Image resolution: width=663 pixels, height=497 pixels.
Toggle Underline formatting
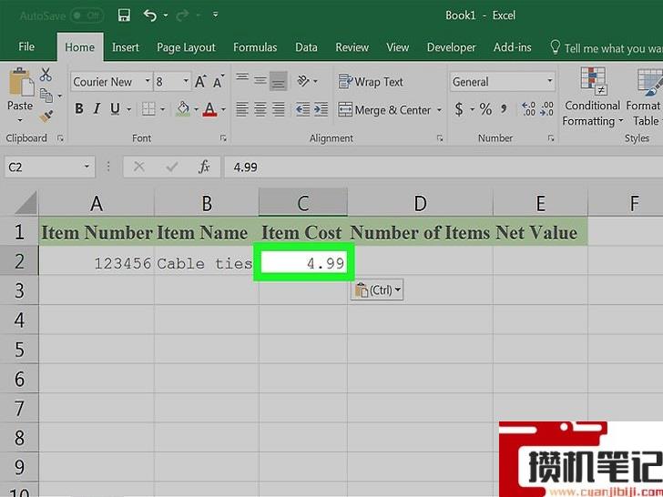(115, 109)
